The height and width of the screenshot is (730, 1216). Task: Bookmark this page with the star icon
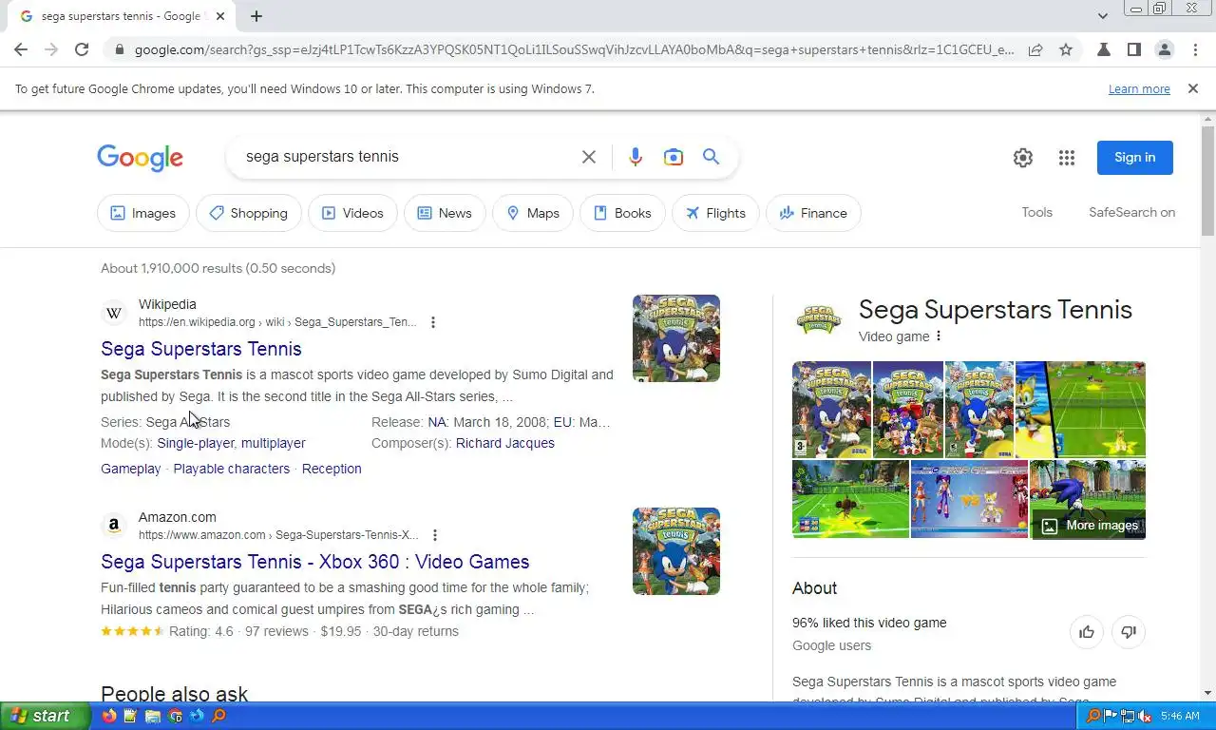click(1066, 49)
